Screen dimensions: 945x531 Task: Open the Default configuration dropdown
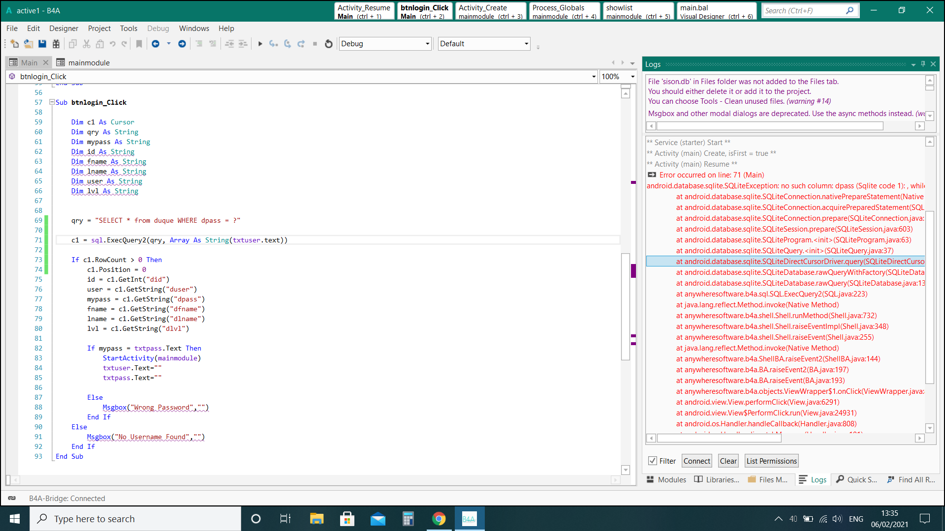click(x=526, y=44)
